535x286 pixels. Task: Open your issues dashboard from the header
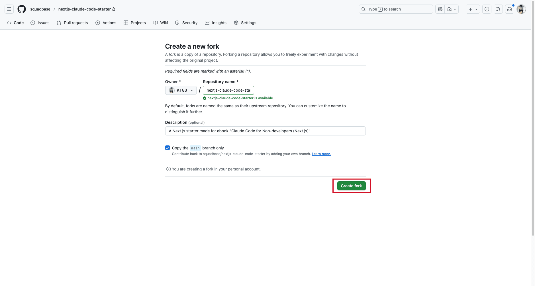(487, 9)
